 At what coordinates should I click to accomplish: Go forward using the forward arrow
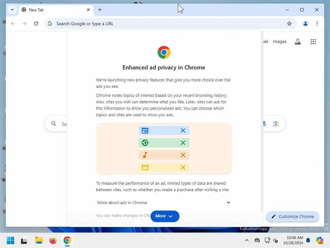[24, 24]
